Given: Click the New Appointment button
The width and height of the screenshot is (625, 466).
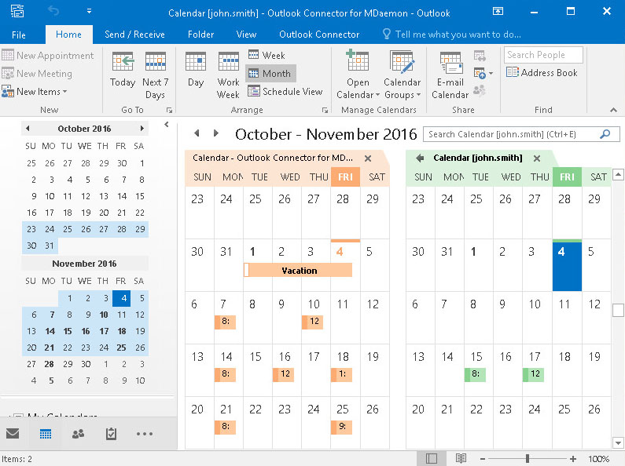Looking at the screenshot, I should coord(48,55).
